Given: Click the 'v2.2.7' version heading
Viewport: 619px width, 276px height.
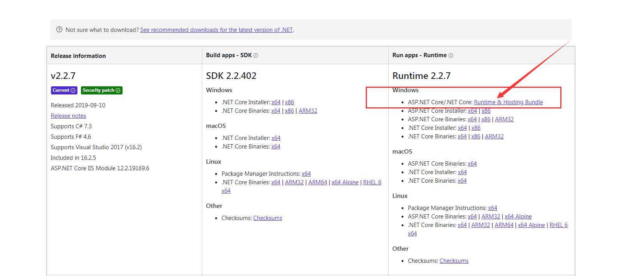Looking at the screenshot, I should coord(63,76).
